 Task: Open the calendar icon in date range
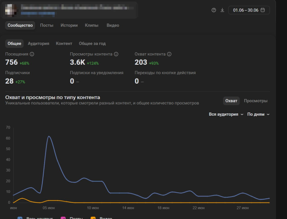coord(263,10)
